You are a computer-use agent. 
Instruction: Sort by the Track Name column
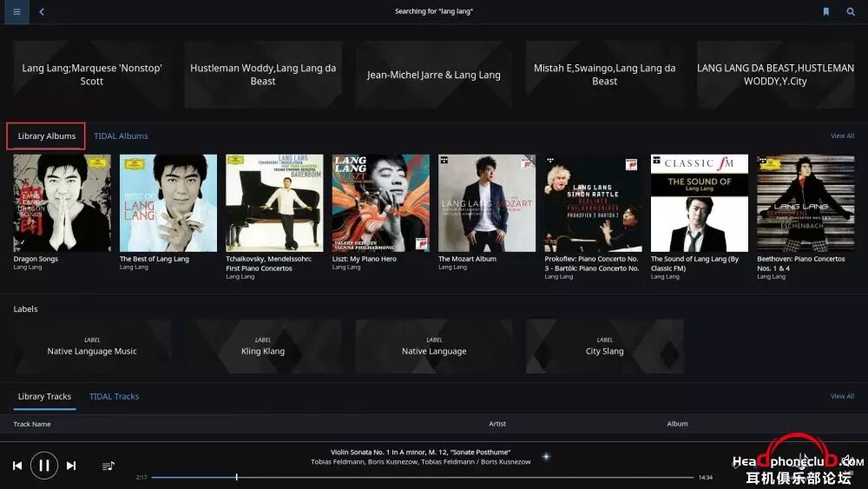(x=32, y=424)
